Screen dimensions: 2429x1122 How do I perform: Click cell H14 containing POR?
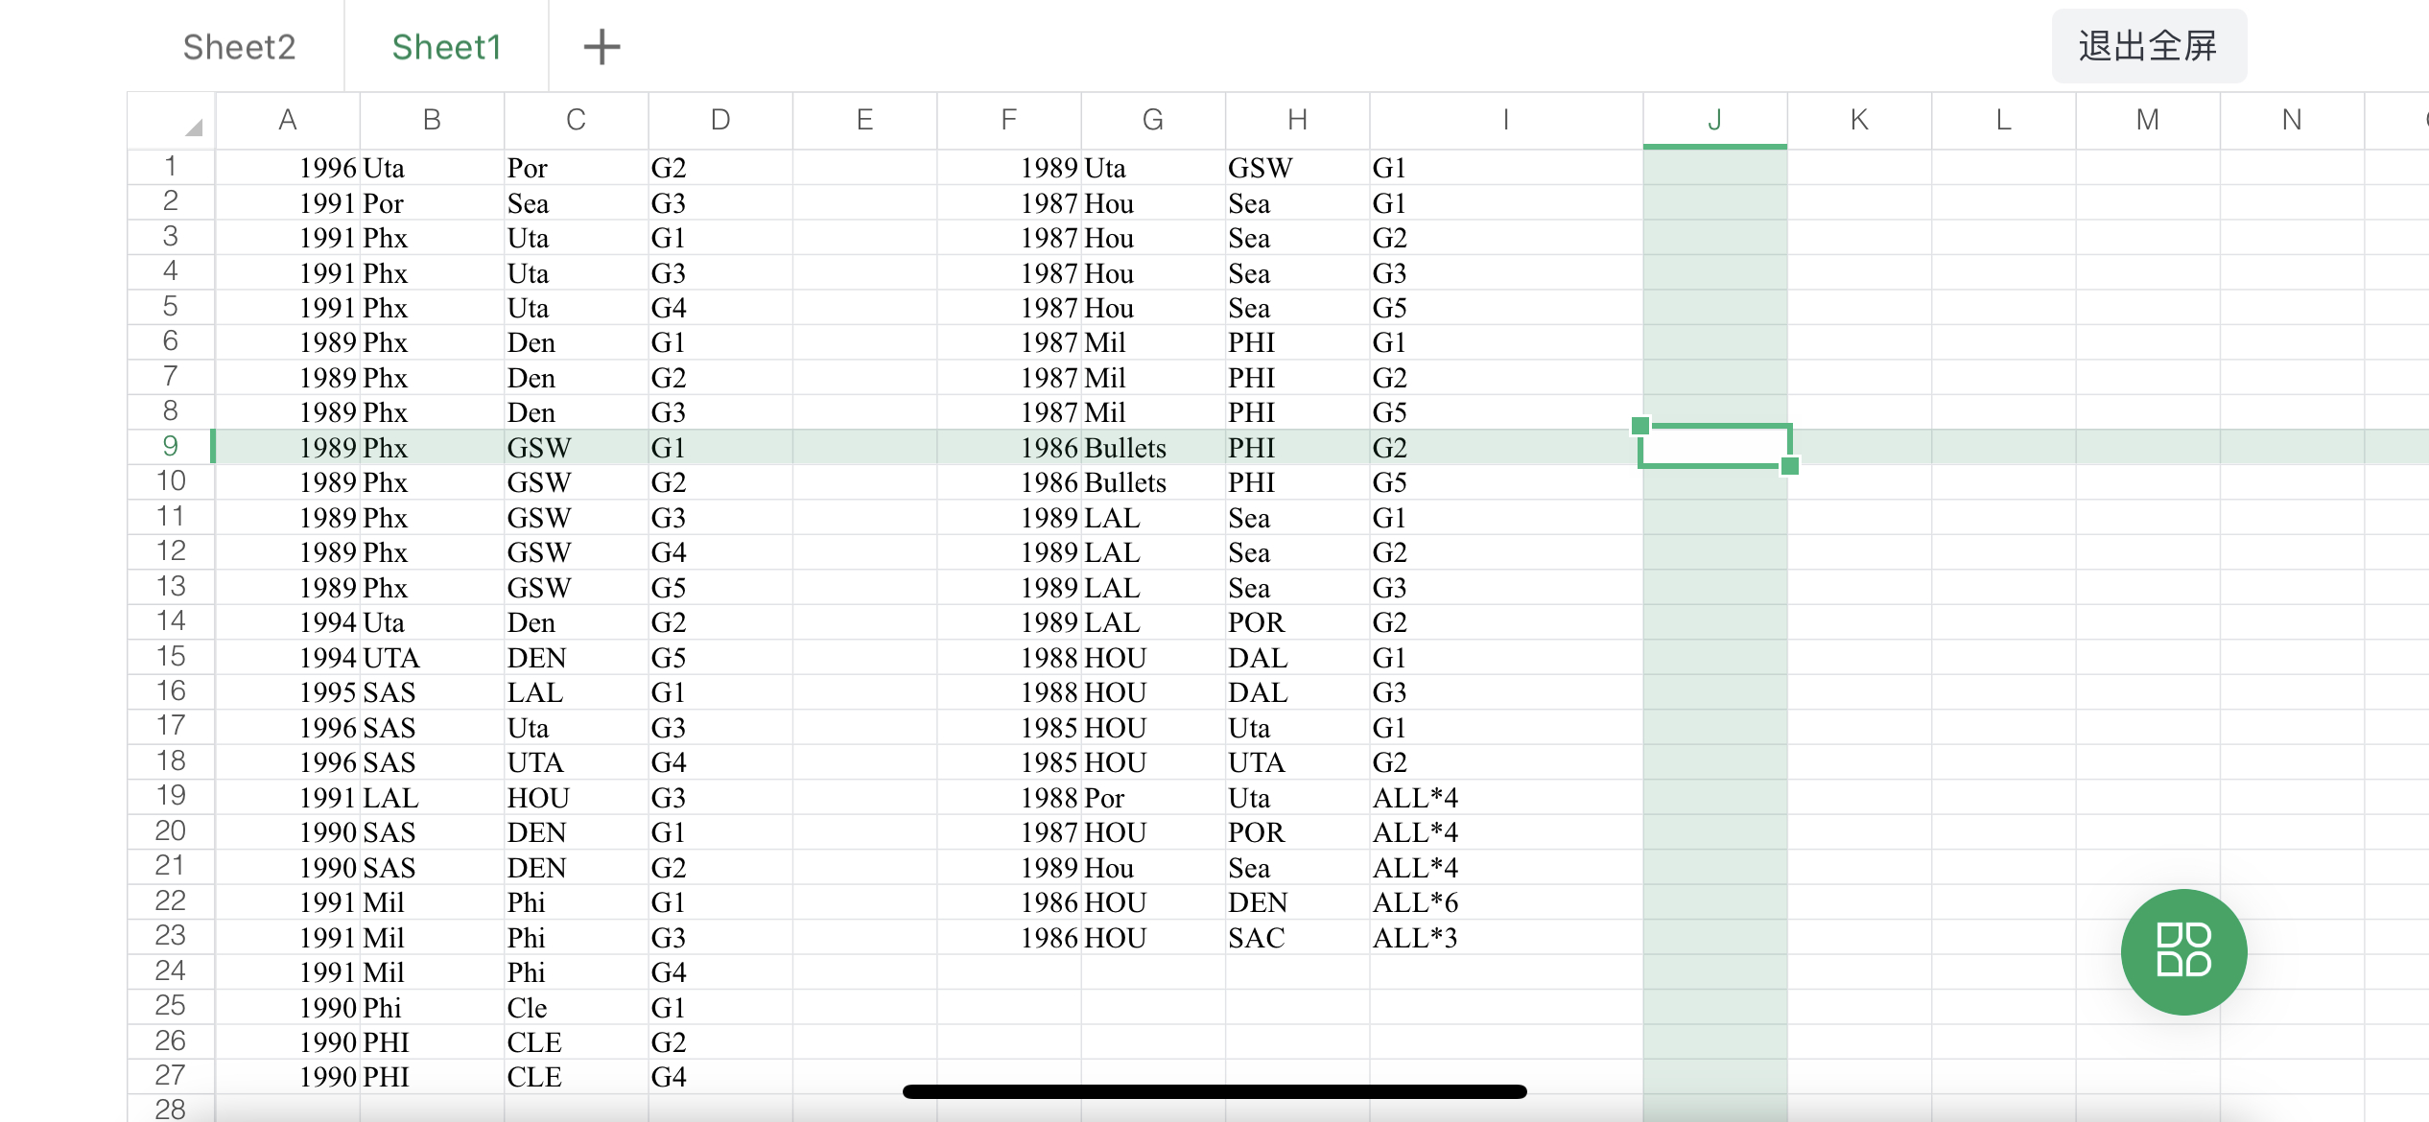tap(1297, 622)
